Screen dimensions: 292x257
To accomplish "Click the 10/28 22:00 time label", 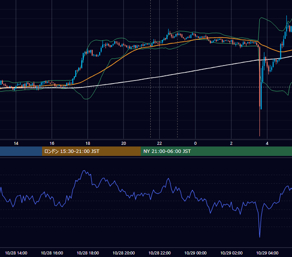I will coord(159,253).
